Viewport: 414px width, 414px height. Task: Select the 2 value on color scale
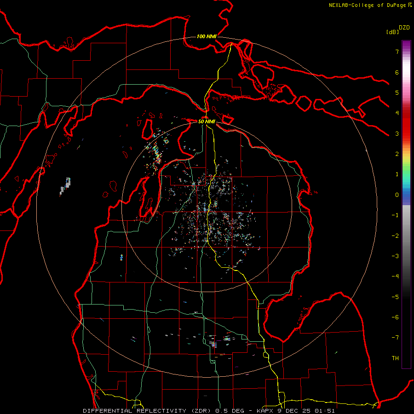[x=397, y=154]
